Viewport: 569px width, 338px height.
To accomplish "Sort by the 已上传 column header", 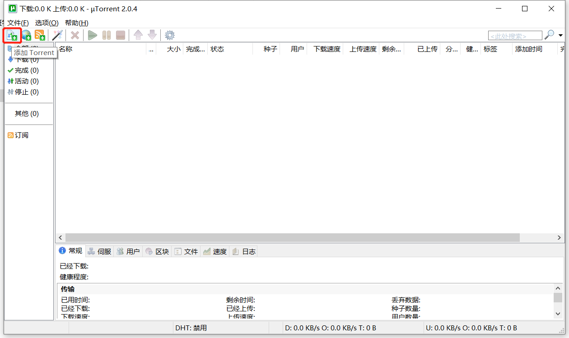I will pyautogui.click(x=422, y=49).
